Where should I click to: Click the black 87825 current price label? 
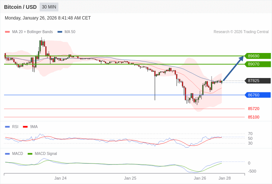[258, 81]
